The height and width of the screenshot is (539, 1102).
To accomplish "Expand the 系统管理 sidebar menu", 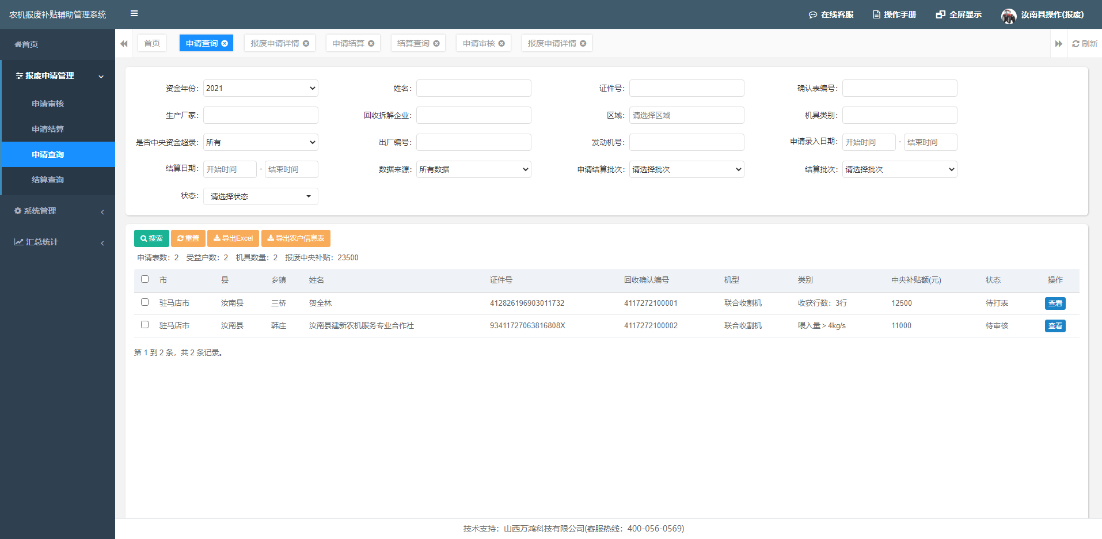I will (58, 211).
